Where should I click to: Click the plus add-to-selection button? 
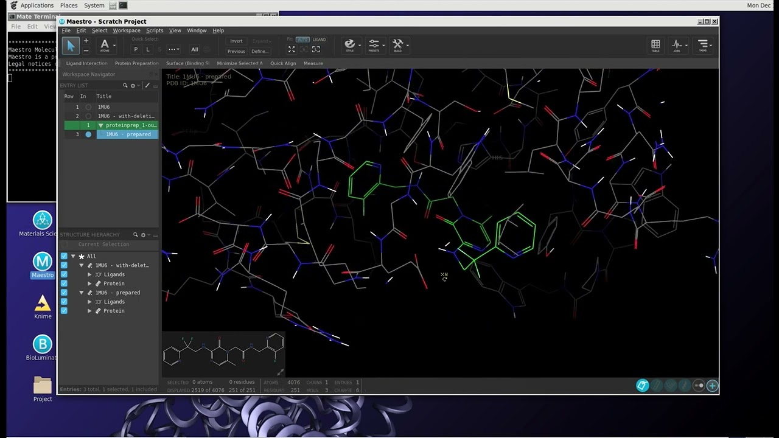(86, 41)
